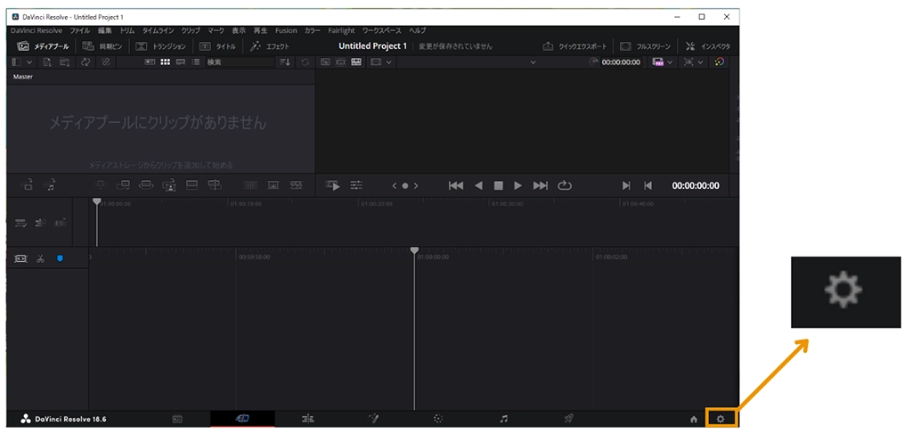Viewport: 912px width, 433px height.
Task: Switch media pool to list view
Action: 196,61
